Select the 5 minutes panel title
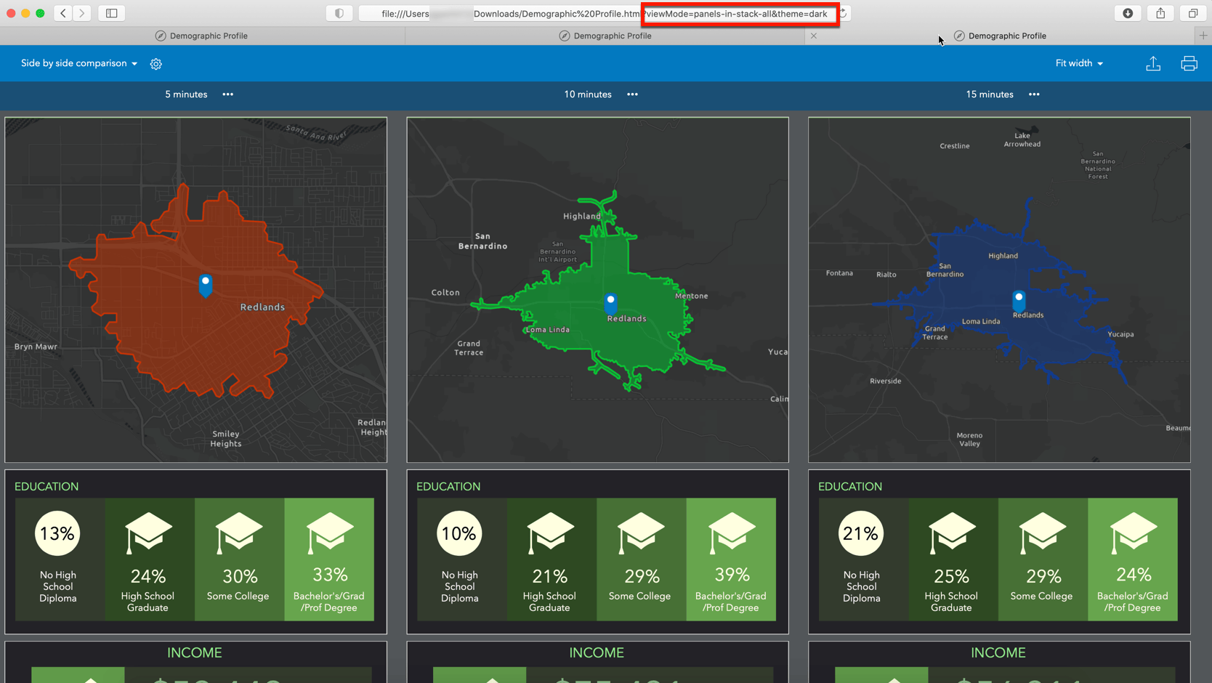The width and height of the screenshot is (1212, 683). 186,94
